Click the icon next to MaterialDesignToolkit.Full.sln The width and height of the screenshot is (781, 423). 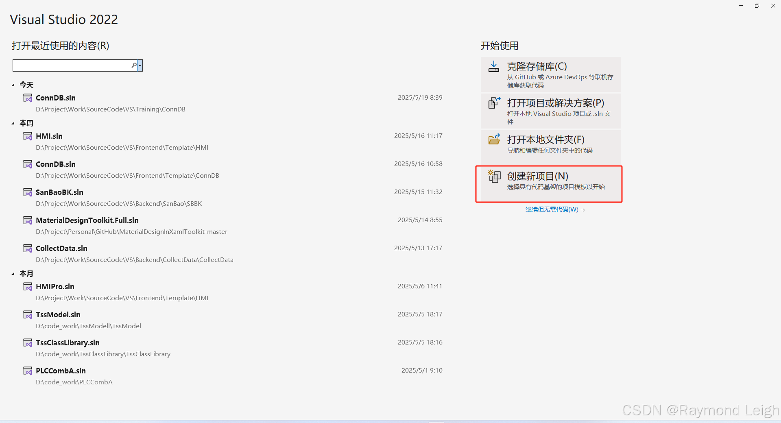pyautogui.click(x=28, y=220)
